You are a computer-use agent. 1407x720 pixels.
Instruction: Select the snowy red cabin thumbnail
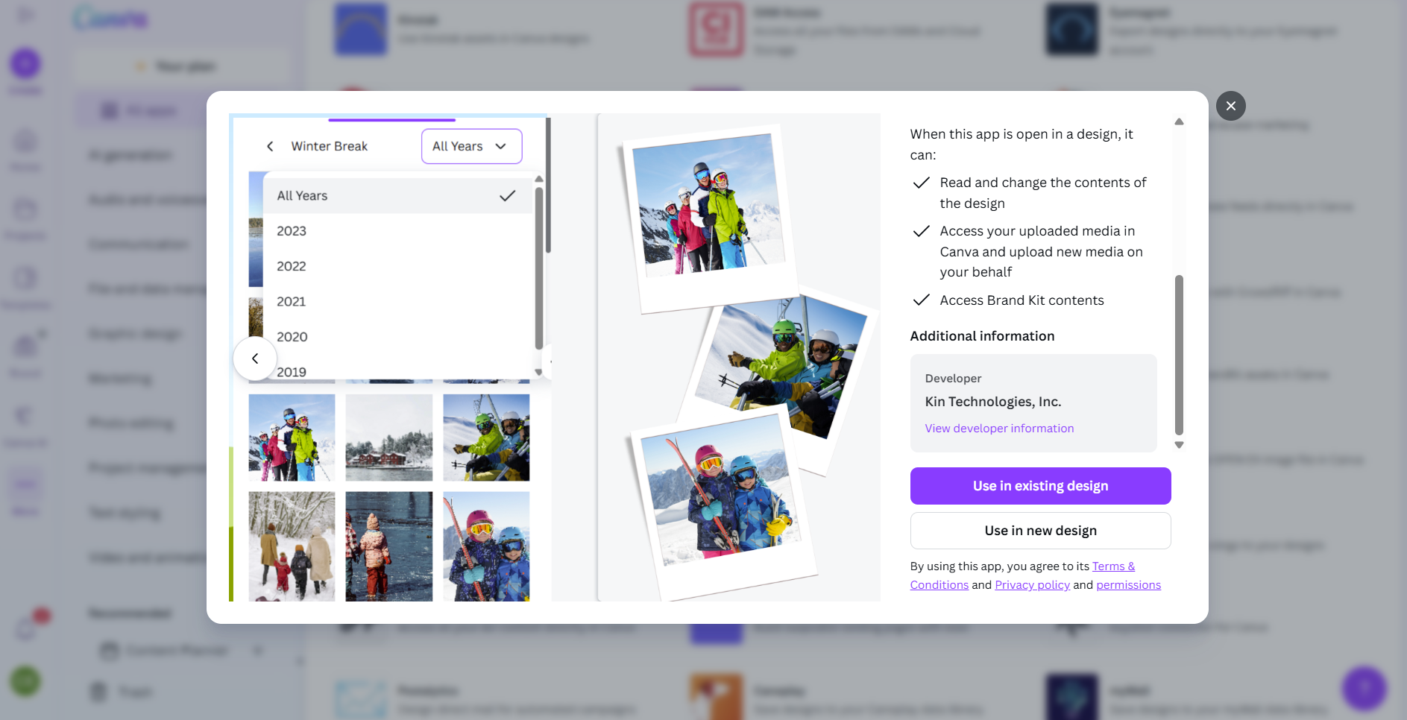click(x=388, y=438)
